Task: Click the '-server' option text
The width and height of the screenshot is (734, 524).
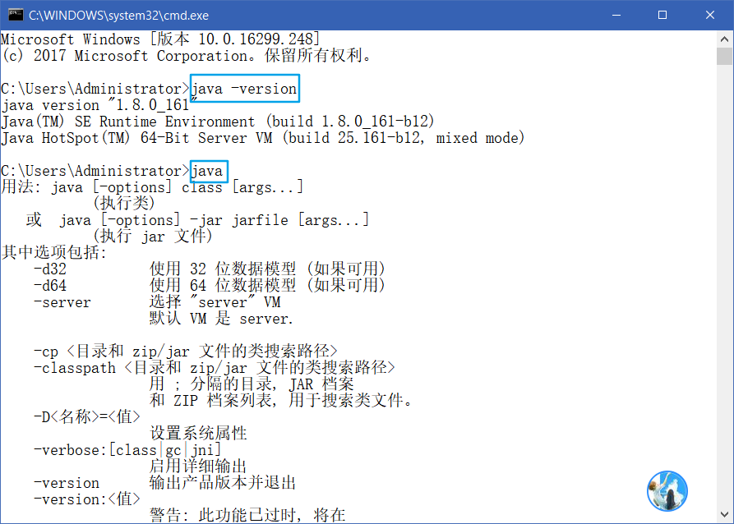Action: point(62,302)
